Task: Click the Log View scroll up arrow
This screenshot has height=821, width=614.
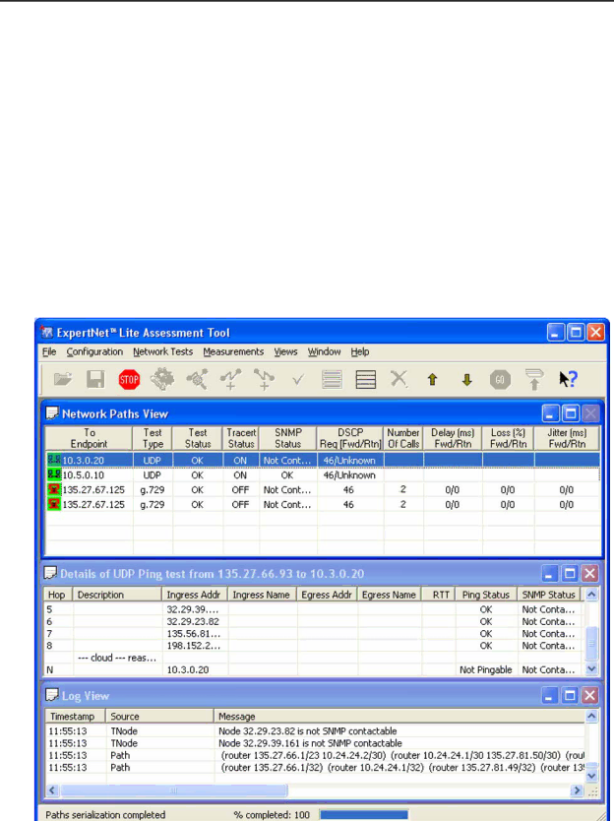Action: pos(591,717)
